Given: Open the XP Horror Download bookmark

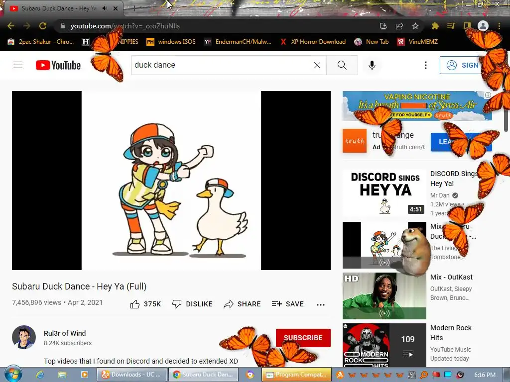Looking at the screenshot, I should [313, 42].
